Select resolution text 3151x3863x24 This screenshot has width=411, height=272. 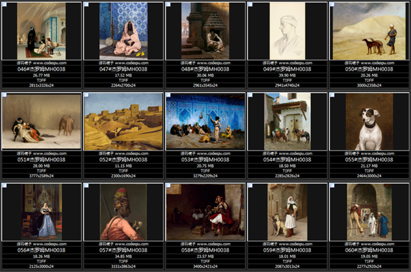[123, 266]
